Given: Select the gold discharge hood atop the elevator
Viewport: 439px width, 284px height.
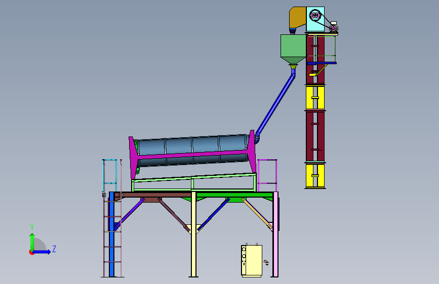Looking at the screenshot, I should pyautogui.click(x=297, y=17).
